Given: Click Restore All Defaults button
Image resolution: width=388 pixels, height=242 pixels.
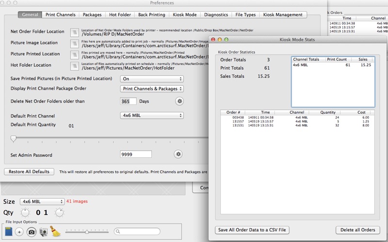Looking at the screenshot, I should click(x=29, y=172).
